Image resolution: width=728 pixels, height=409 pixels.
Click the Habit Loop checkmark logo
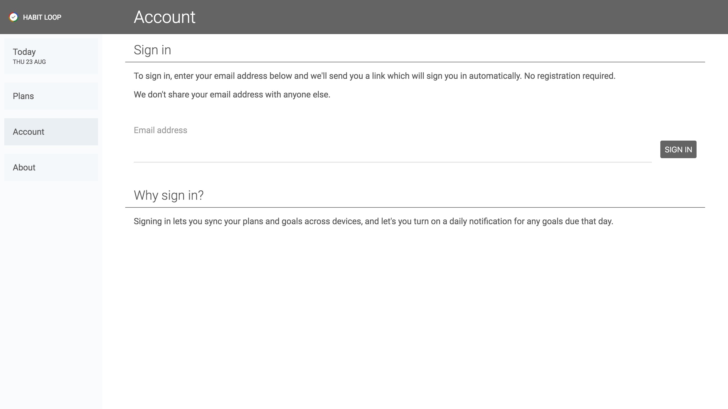tap(13, 17)
